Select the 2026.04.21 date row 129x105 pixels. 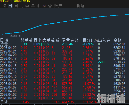click(8, 51)
